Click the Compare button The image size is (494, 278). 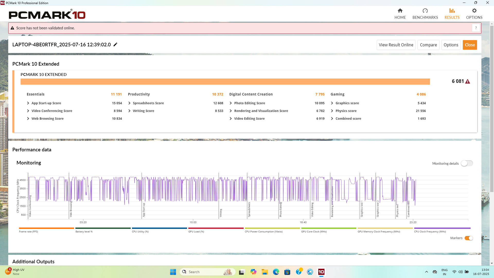coord(428,45)
